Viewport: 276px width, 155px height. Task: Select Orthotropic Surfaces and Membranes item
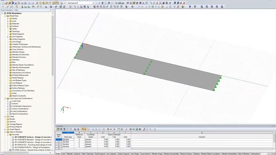click(x=26, y=47)
